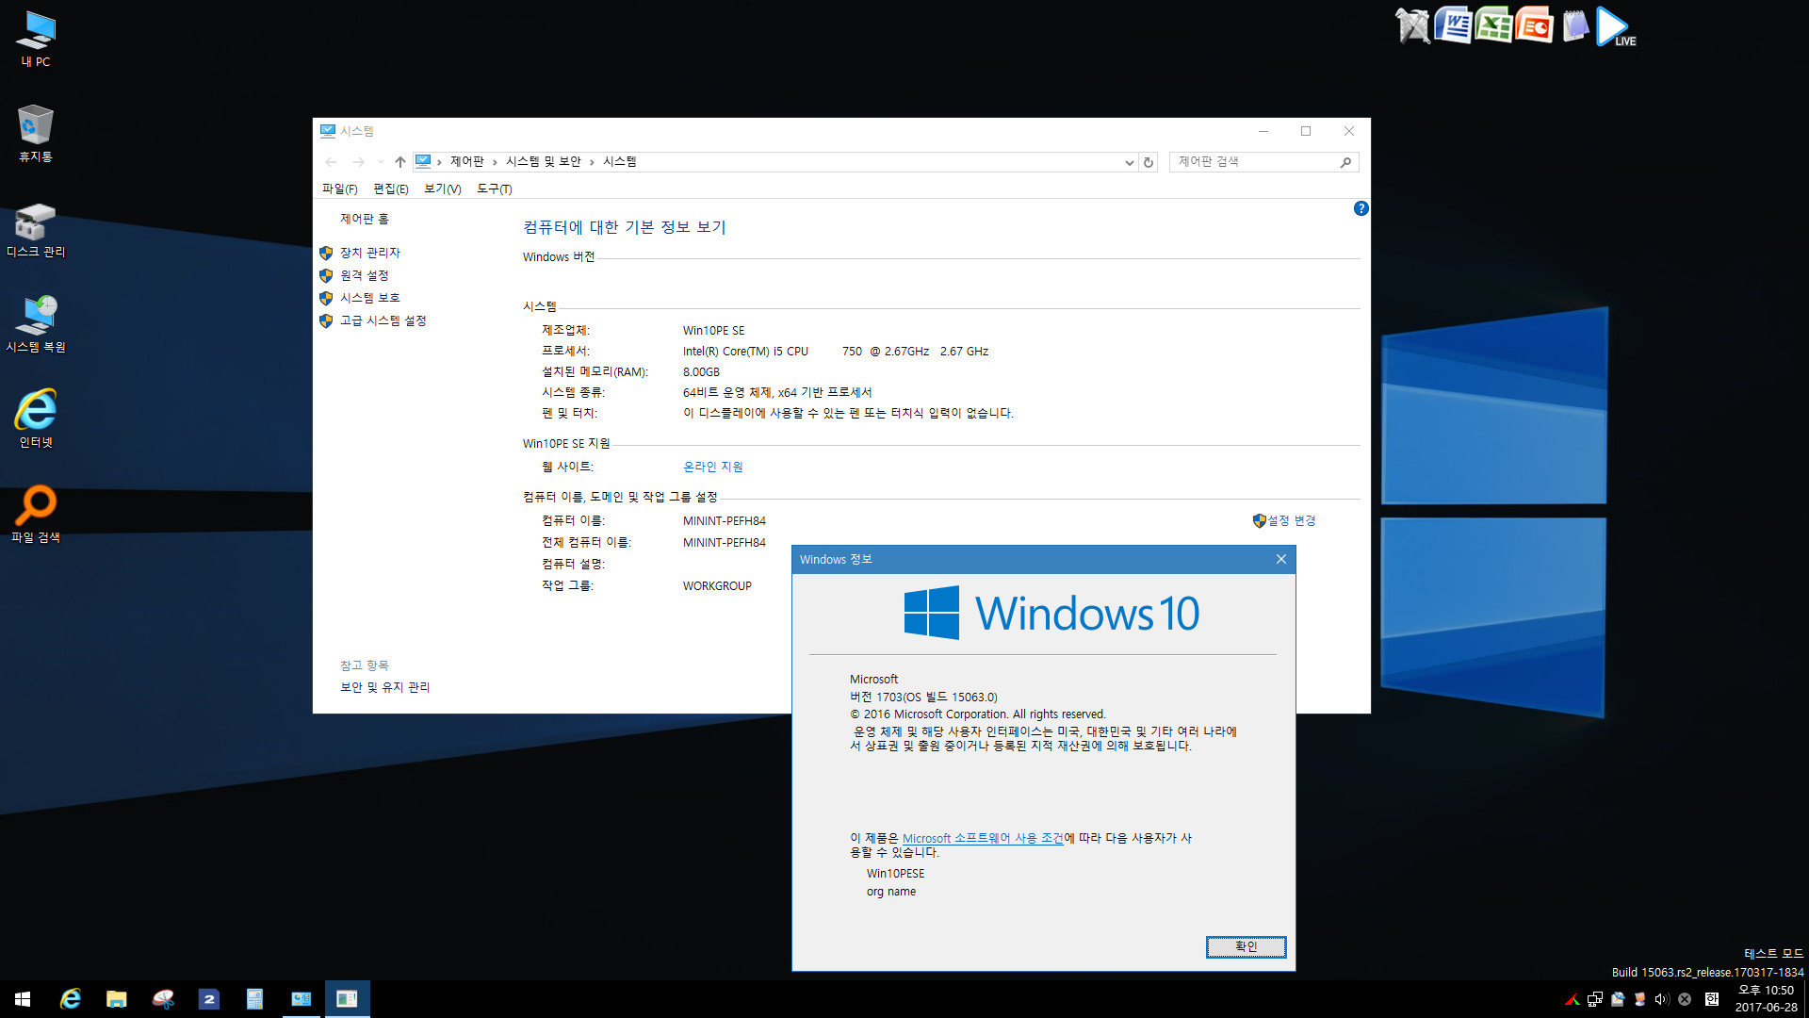Open the 파일(F) menu
The height and width of the screenshot is (1018, 1809).
340,189
